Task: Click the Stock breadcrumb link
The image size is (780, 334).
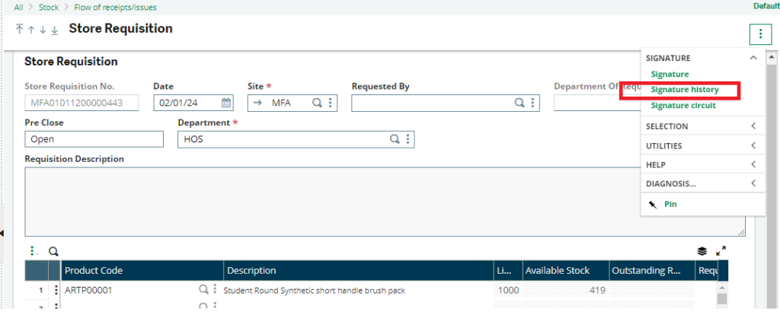Action: pyautogui.click(x=48, y=7)
